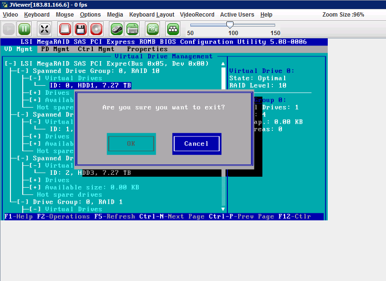This screenshot has height=281, width=386.
Task: Switch to the Ctrl Mgmt tab
Action: click(x=96, y=49)
